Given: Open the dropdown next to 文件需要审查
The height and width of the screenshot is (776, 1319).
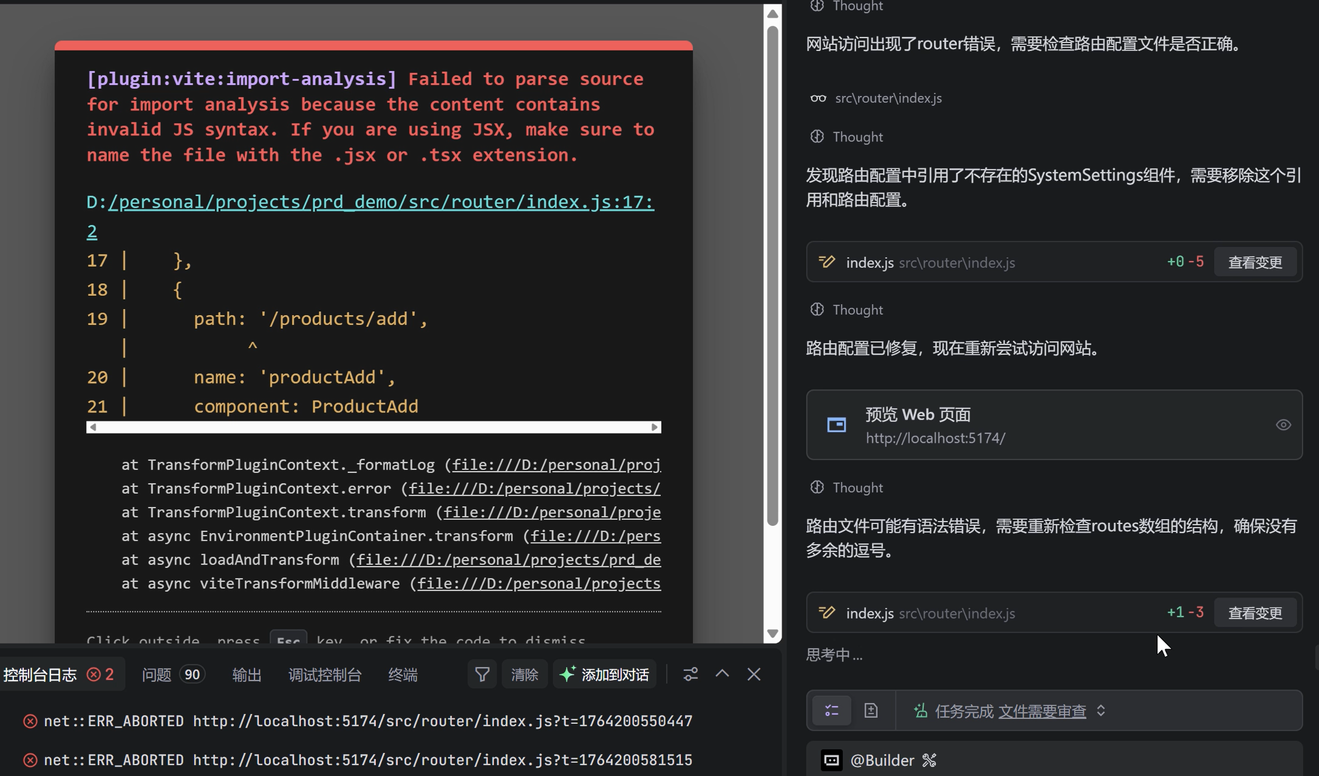Looking at the screenshot, I should click(1102, 710).
